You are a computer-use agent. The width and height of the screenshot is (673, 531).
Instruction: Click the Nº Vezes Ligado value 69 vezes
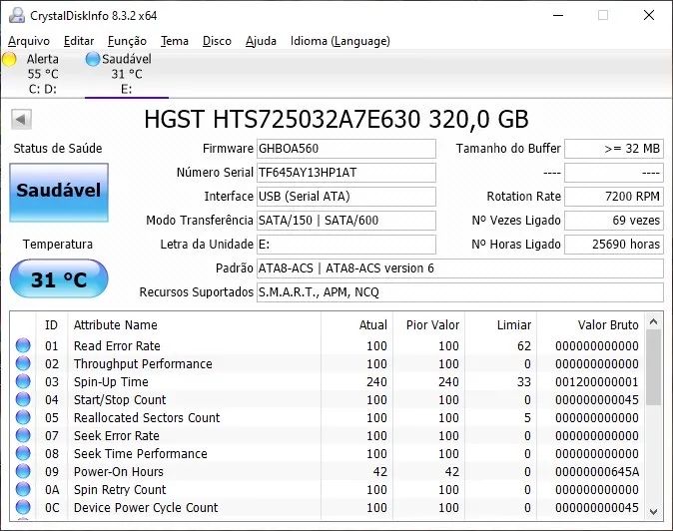click(x=614, y=221)
